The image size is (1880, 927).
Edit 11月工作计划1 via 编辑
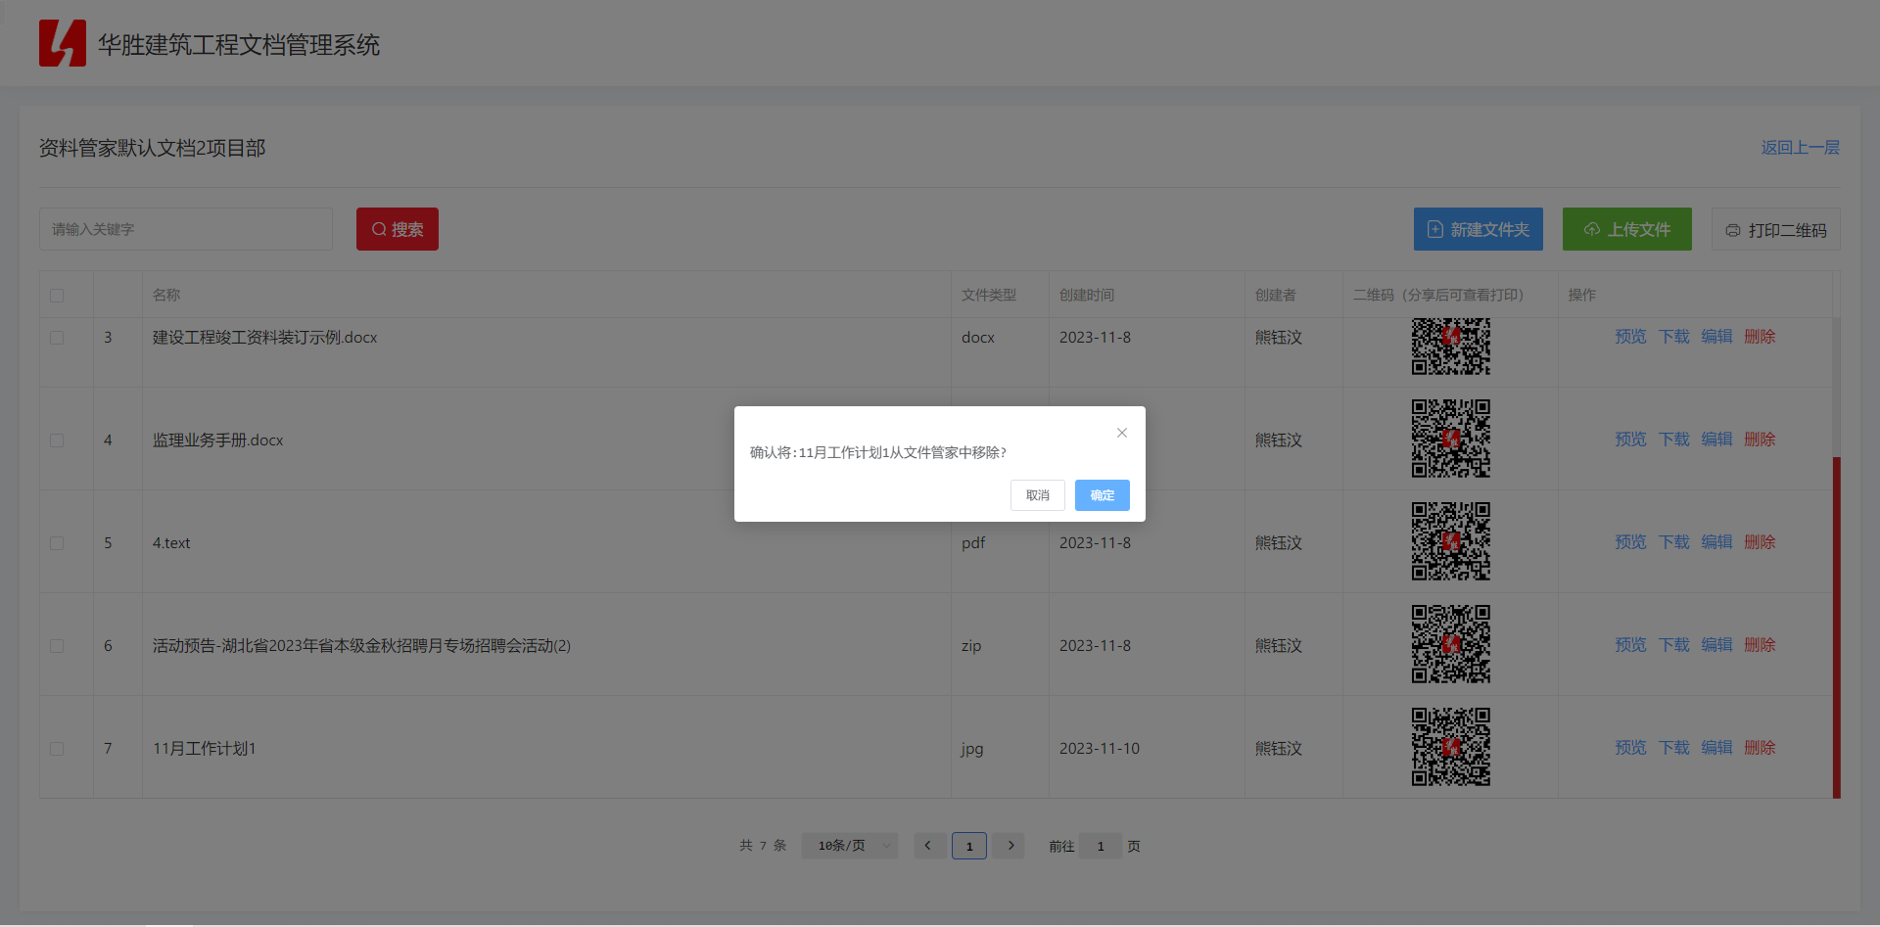[x=1717, y=748]
